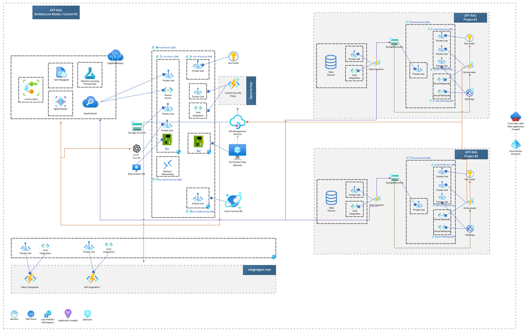Select the Security Hub label box
Viewport: 526px width, 332px height.
click(x=251, y=91)
